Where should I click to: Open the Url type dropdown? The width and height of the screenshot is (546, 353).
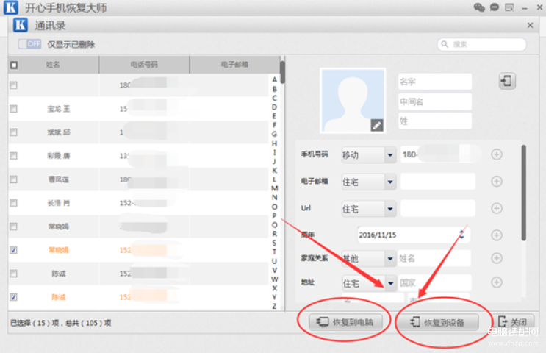[369, 209]
